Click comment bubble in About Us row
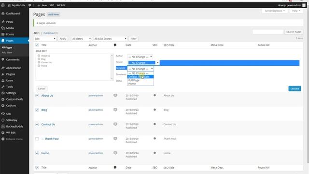The height and width of the screenshot is (174, 309). pyautogui.click(x=115, y=96)
